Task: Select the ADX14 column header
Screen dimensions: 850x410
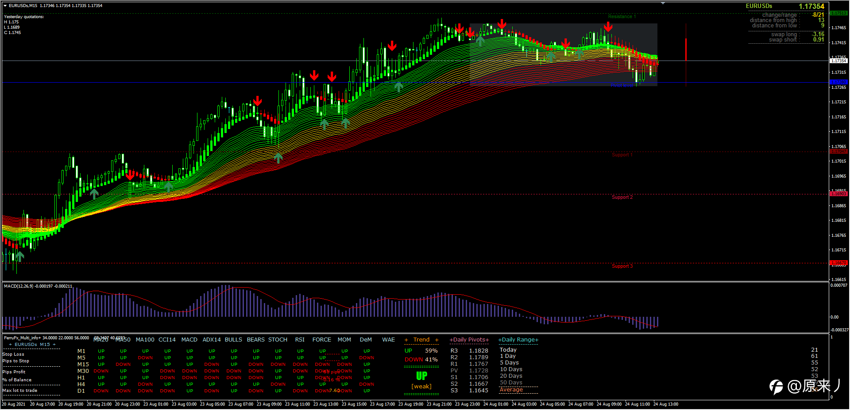Action: [x=211, y=340]
